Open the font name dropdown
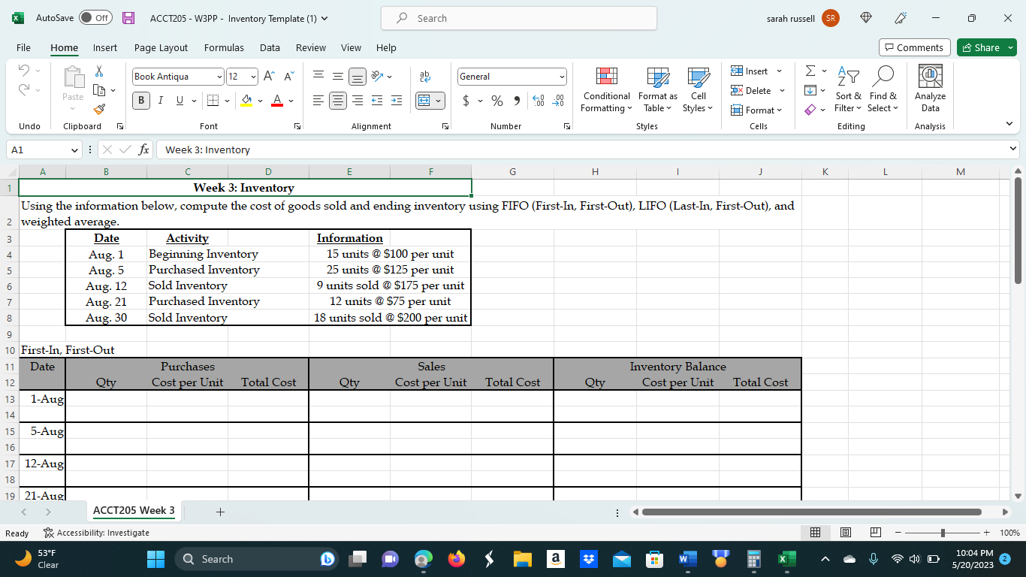The height and width of the screenshot is (577, 1026). (219, 77)
